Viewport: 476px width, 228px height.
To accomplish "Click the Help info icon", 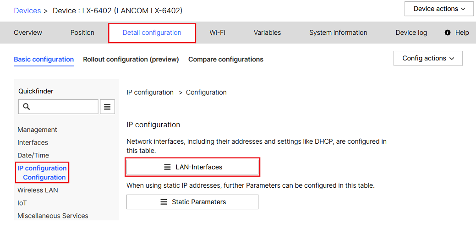I will (x=448, y=33).
